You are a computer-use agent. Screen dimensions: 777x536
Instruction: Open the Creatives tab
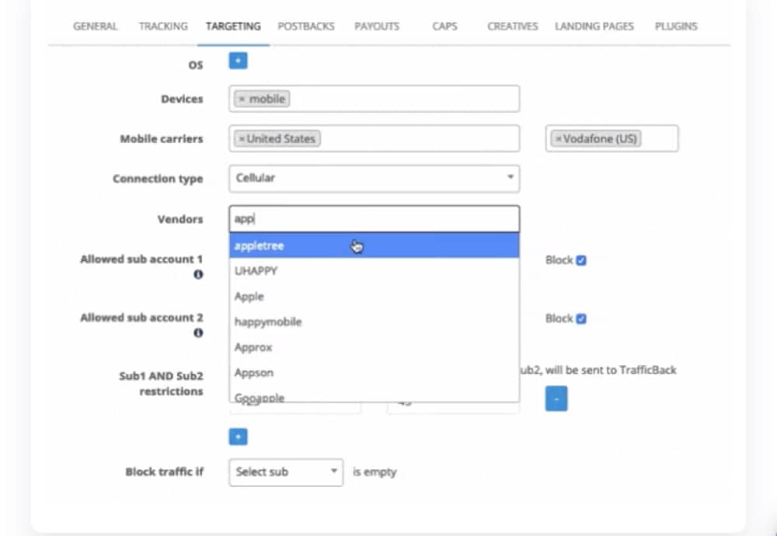pos(512,26)
